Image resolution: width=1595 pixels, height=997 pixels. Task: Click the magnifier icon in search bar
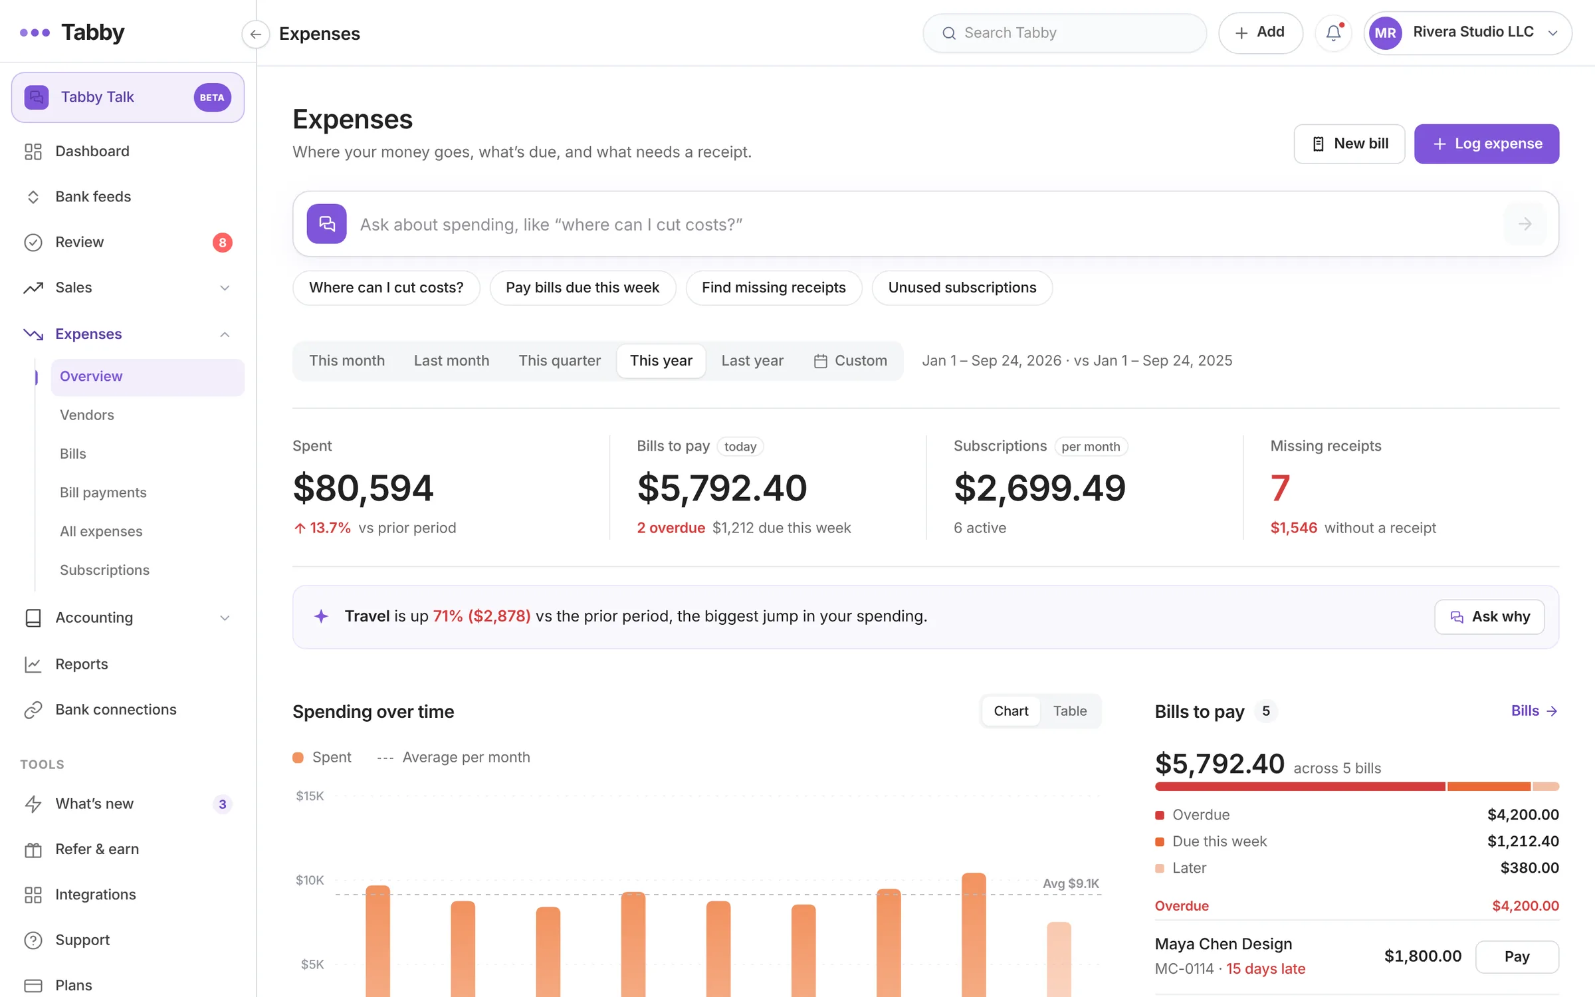(949, 33)
